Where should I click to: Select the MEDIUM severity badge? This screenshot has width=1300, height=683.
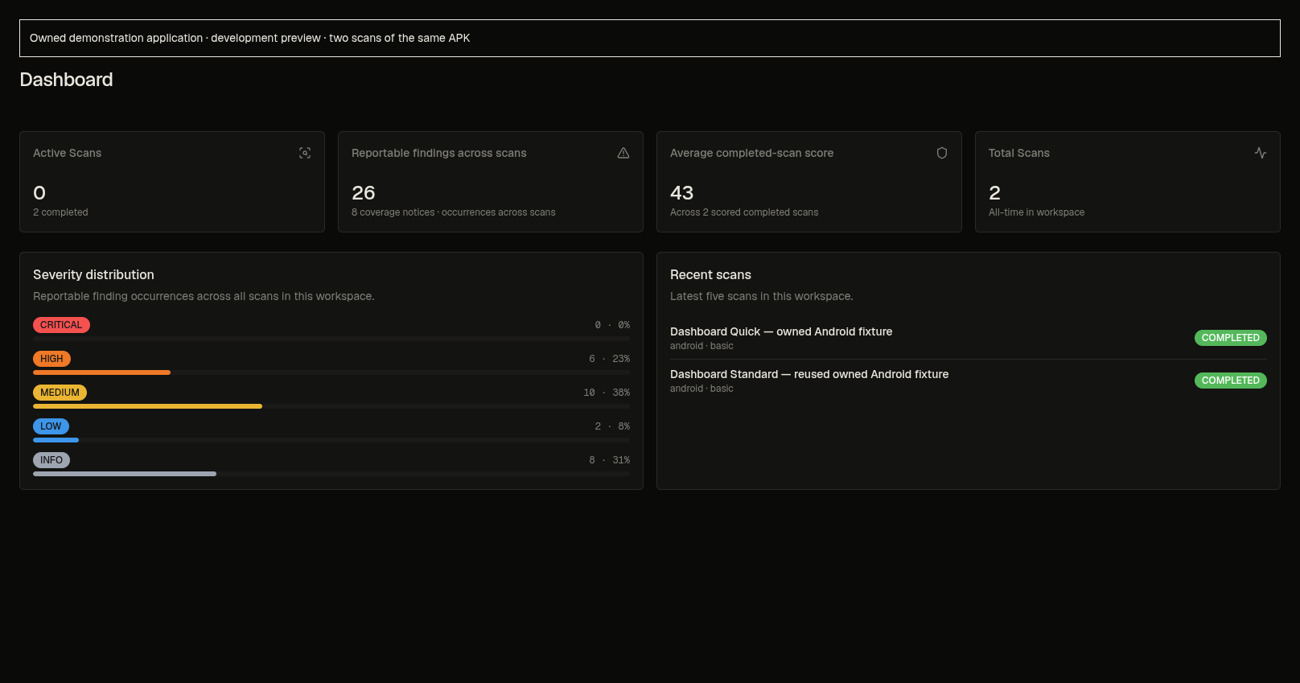click(60, 393)
